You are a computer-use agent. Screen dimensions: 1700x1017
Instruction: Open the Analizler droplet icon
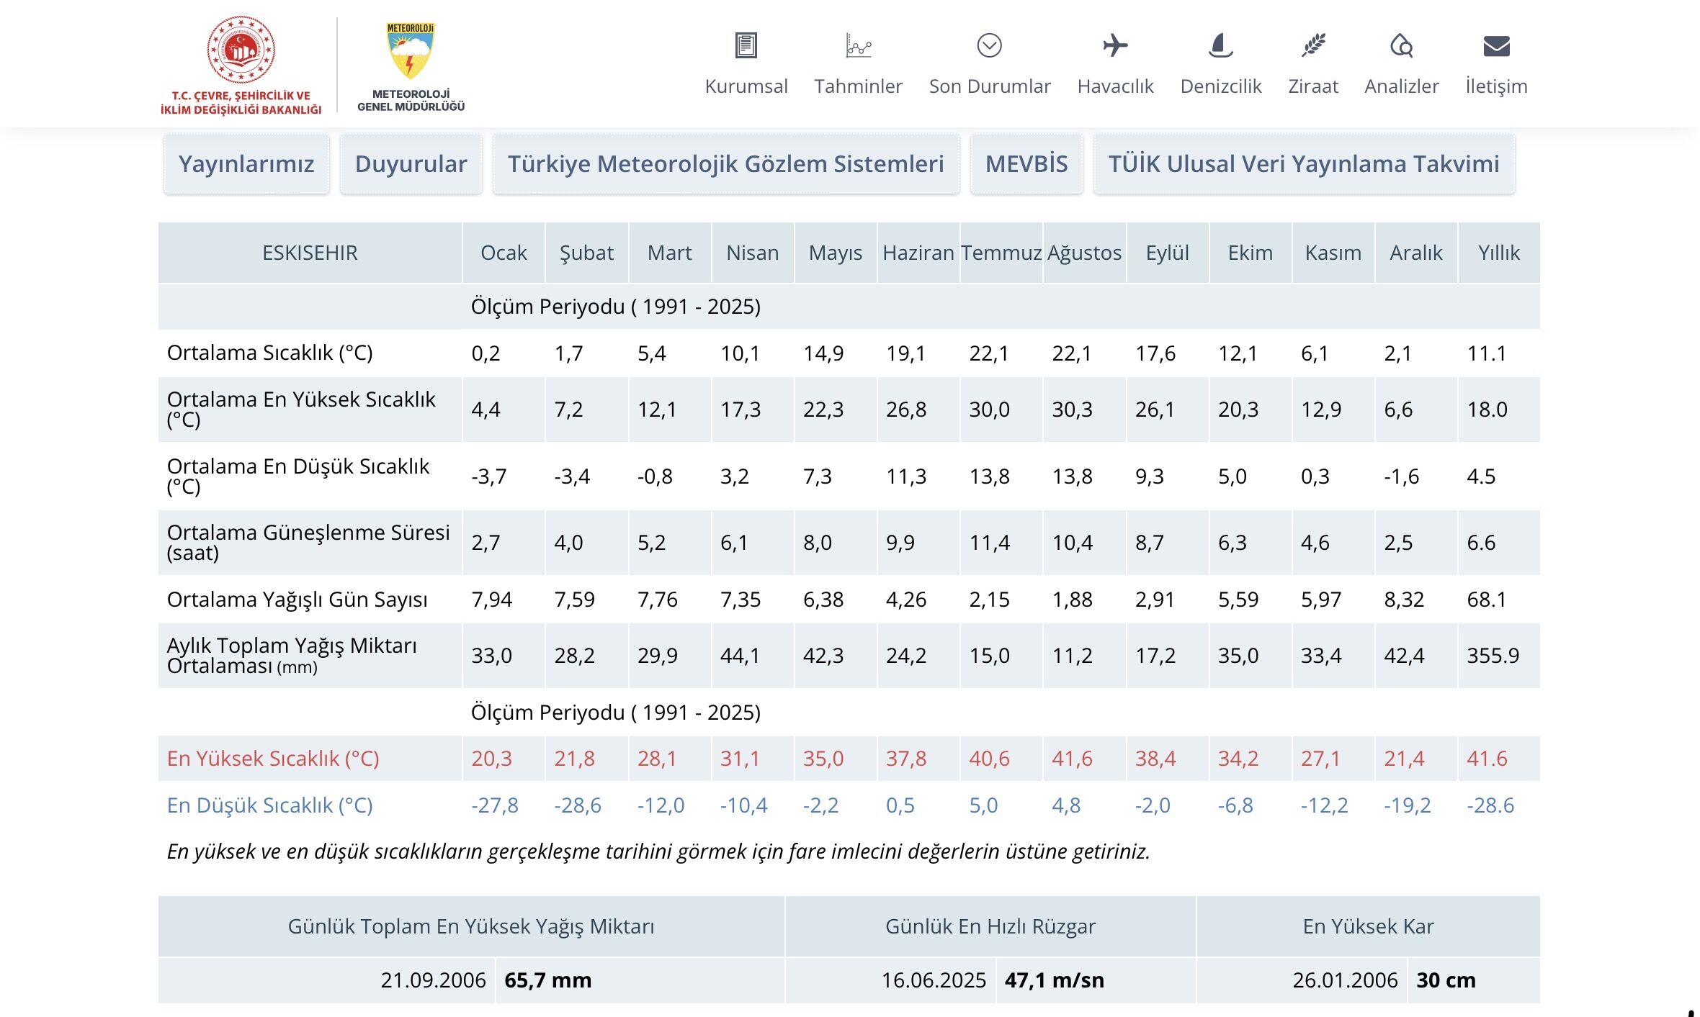click(x=1401, y=45)
